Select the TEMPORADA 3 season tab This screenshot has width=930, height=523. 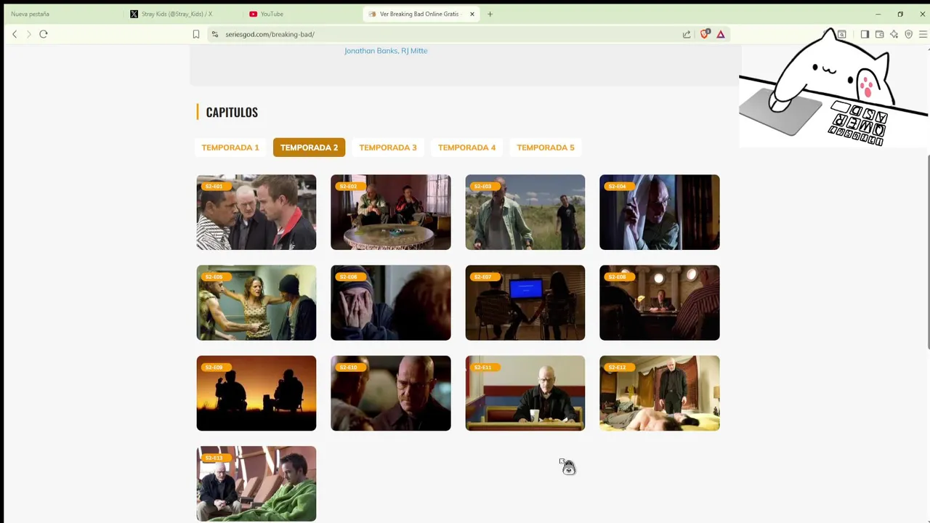click(388, 147)
